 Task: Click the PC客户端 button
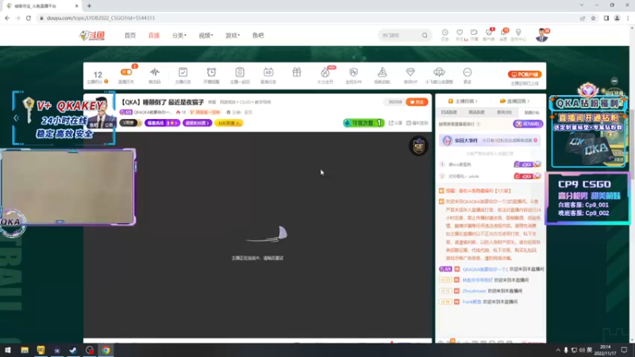(x=525, y=75)
